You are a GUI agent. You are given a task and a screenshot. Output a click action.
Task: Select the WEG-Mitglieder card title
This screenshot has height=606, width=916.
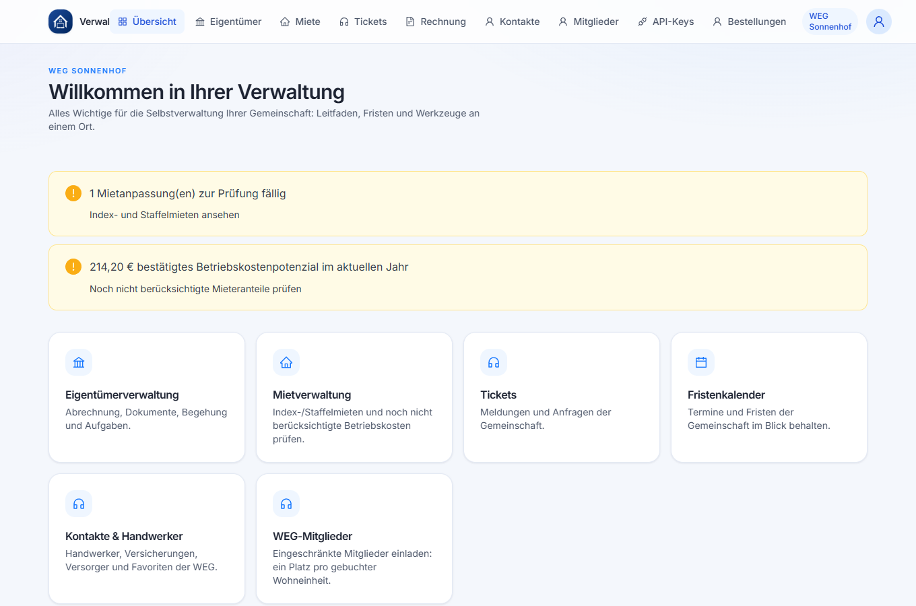[x=313, y=536]
